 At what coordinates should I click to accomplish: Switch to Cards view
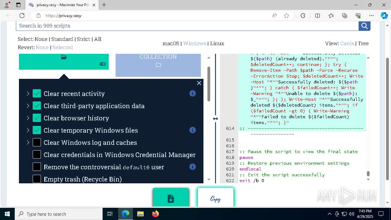[x=347, y=43]
